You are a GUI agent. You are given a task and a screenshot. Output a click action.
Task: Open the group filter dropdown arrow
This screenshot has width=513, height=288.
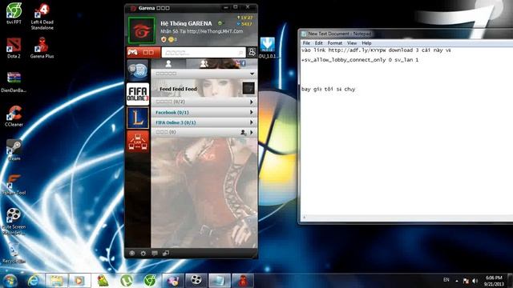(x=252, y=74)
